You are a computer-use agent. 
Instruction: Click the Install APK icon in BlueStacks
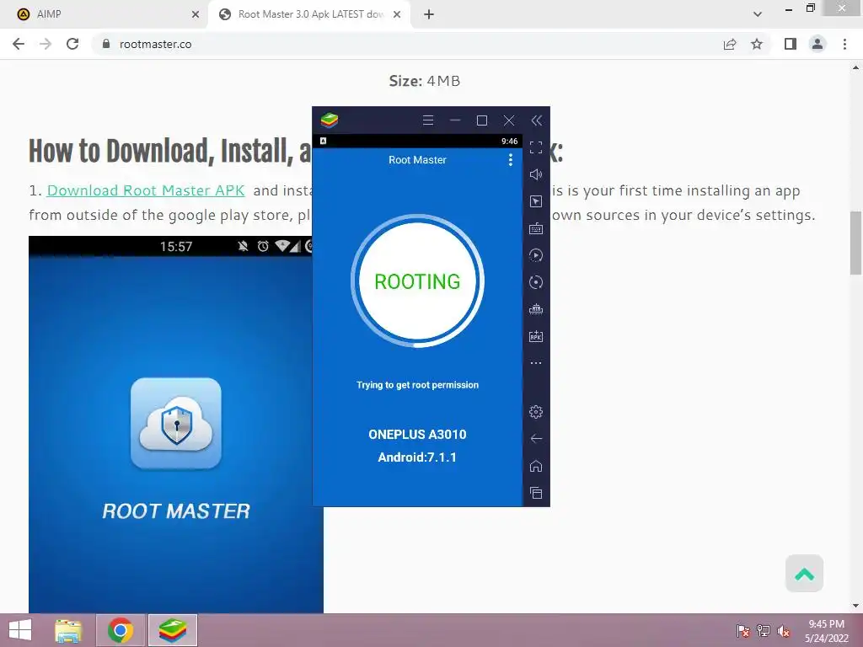click(535, 336)
